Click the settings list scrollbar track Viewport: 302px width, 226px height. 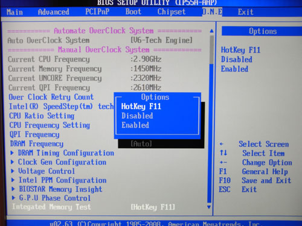(210, 119)
